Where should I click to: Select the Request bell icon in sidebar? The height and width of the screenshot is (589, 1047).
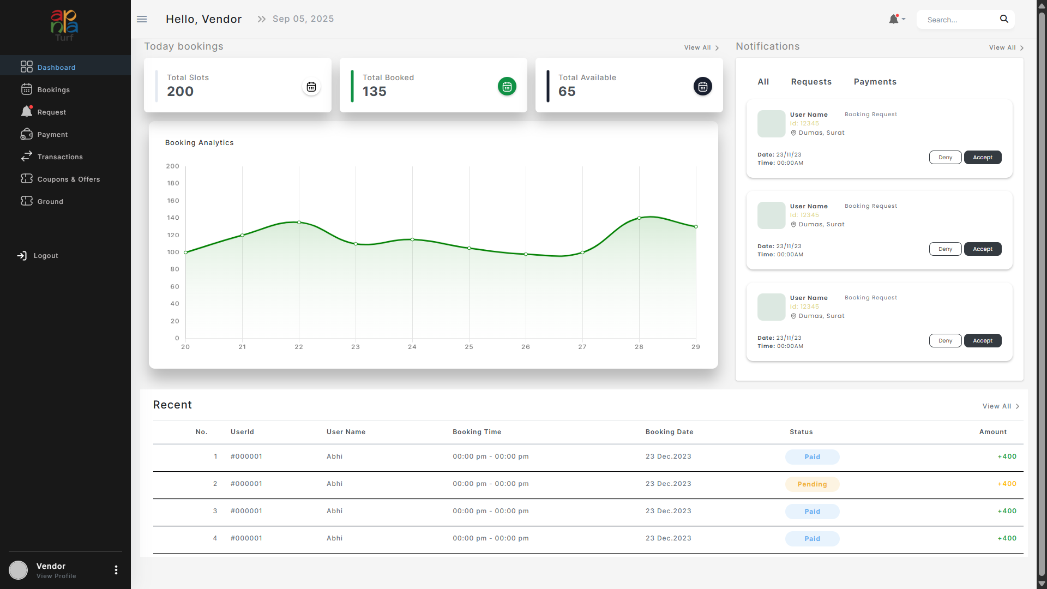click(x=27, y=112)
